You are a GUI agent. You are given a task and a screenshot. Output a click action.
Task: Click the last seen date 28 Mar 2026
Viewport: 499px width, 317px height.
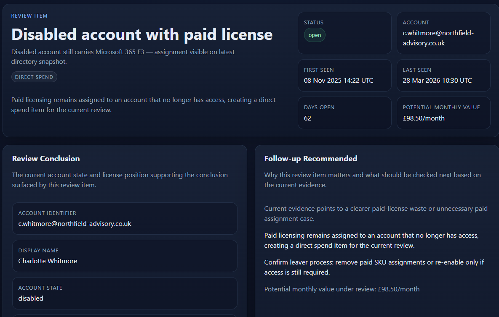437,81
